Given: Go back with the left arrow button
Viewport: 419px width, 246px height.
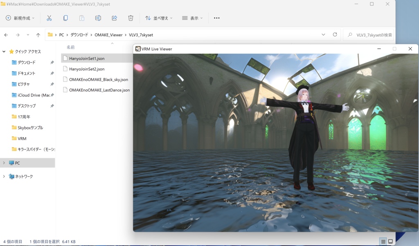Looking at the screenshot, I should 6,35.
